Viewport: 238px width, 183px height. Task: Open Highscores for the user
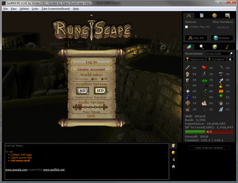[x=195, y=59]
